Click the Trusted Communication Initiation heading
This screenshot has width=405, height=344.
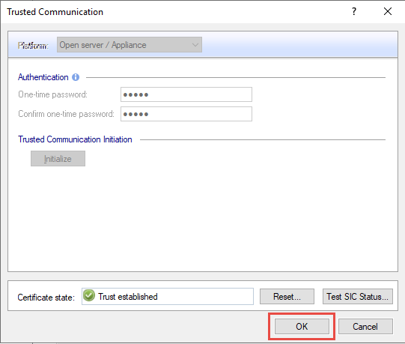pyautogui.click(x=75, y=139)
